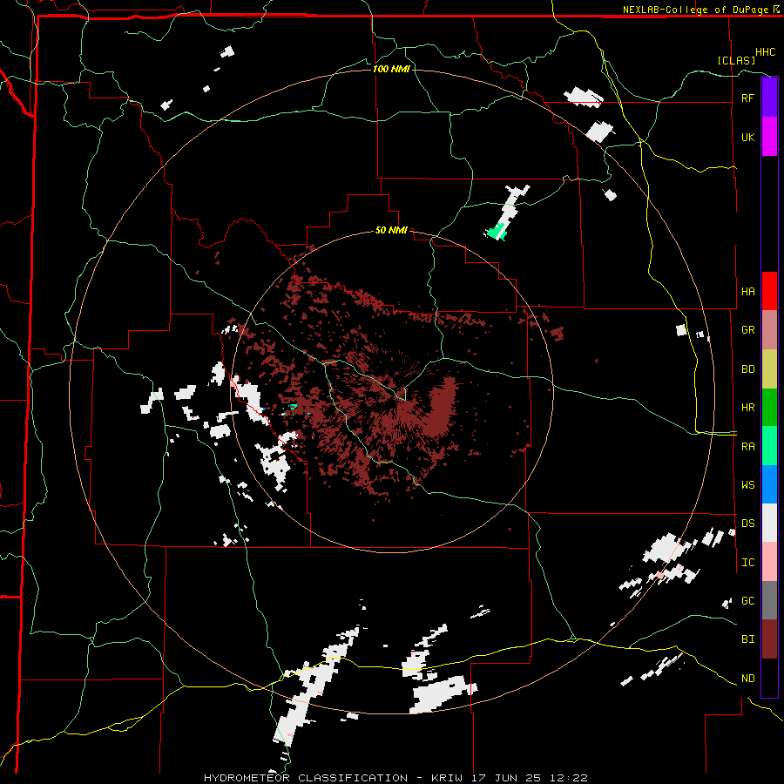Click the dense brown biological echo blob east of radar center
This screenshot has height=784, width=784.
[441, 408]
